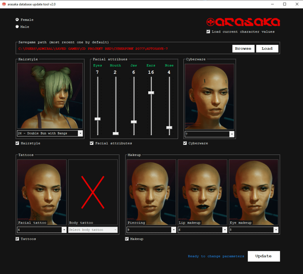Open the hairstyle dropdown showing Double Bun with Bangs
The image size is (303, 274).
[x=80, y=133]
